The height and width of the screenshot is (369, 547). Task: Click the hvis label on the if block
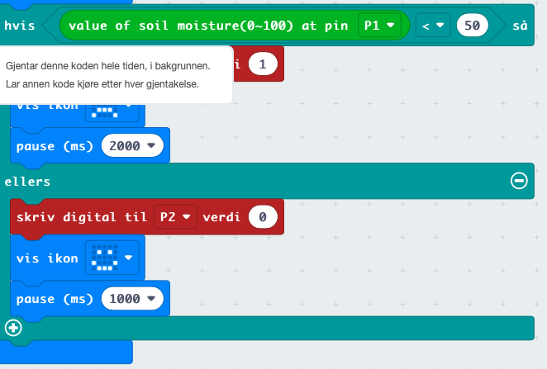[x=18, y=26]
